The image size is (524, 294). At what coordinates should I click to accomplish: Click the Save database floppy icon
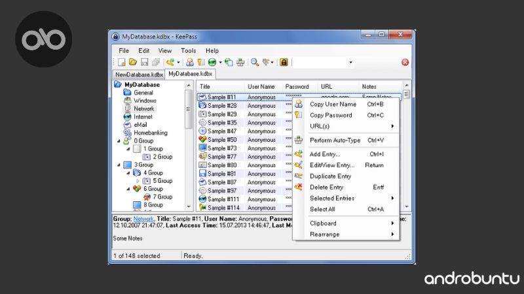pos(144,62)
